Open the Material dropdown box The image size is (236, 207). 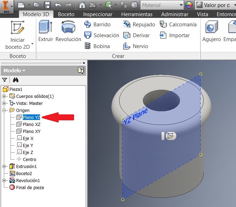162,5
